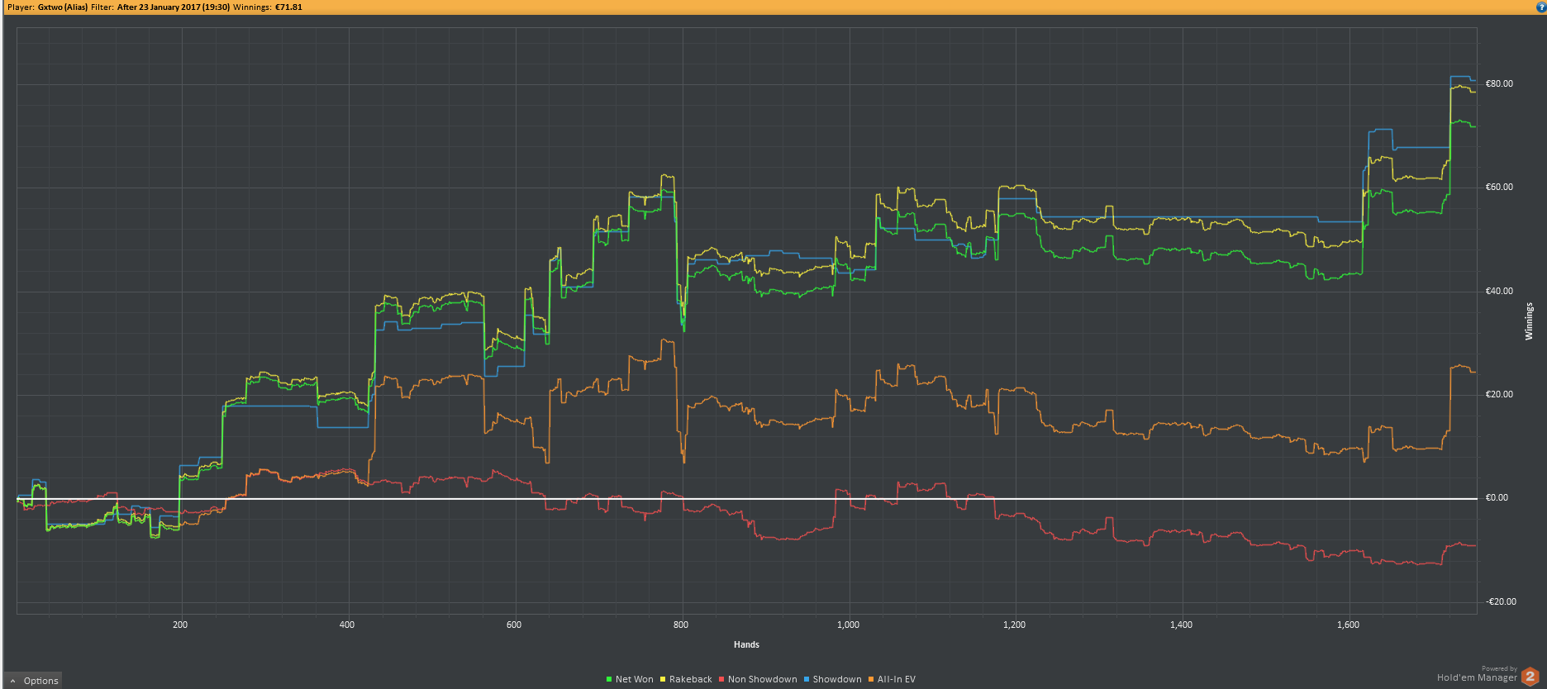Expand the Options panel

coord(34,681)
